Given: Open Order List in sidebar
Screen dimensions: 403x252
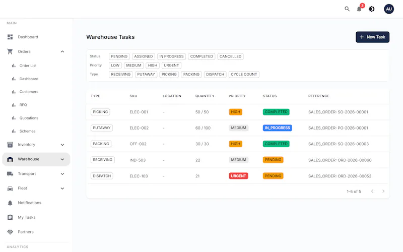Looking at the screenshot, I should click(x=28, y=66).
